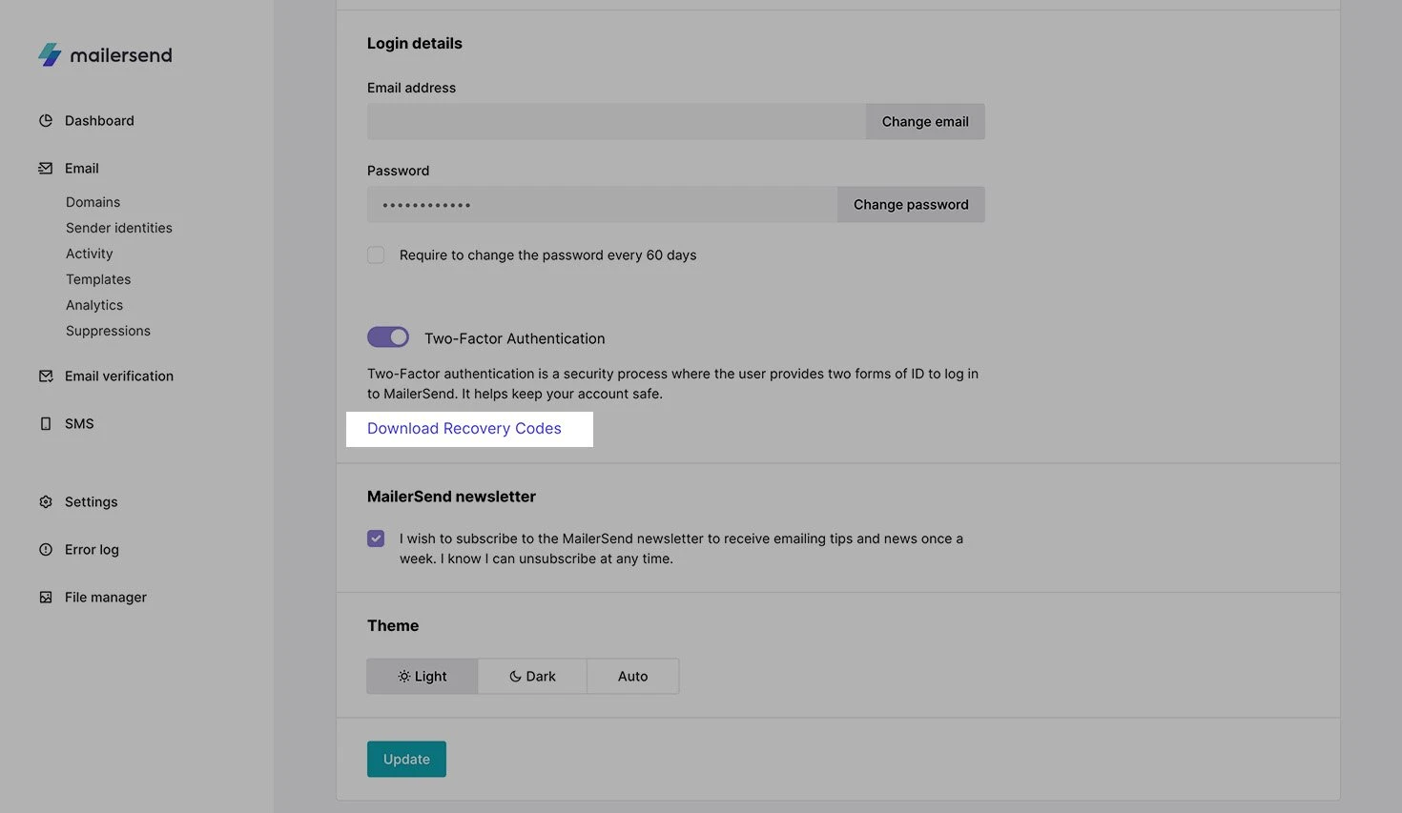Click the Error log alert icon
1402x813 pixels.
click(46, 550)
